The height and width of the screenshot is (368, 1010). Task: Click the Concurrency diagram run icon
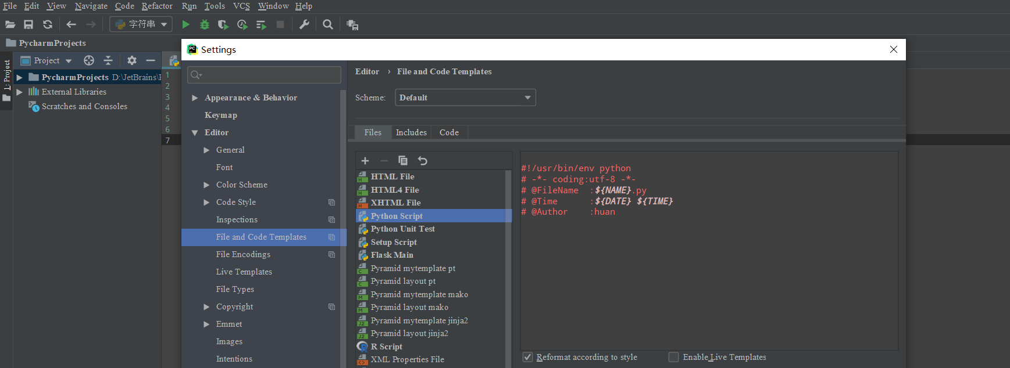click(261, 24)
